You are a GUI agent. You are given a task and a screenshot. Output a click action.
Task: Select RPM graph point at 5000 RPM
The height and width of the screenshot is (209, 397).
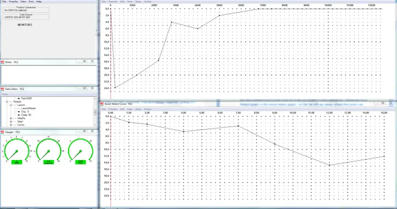pos(219,16)
